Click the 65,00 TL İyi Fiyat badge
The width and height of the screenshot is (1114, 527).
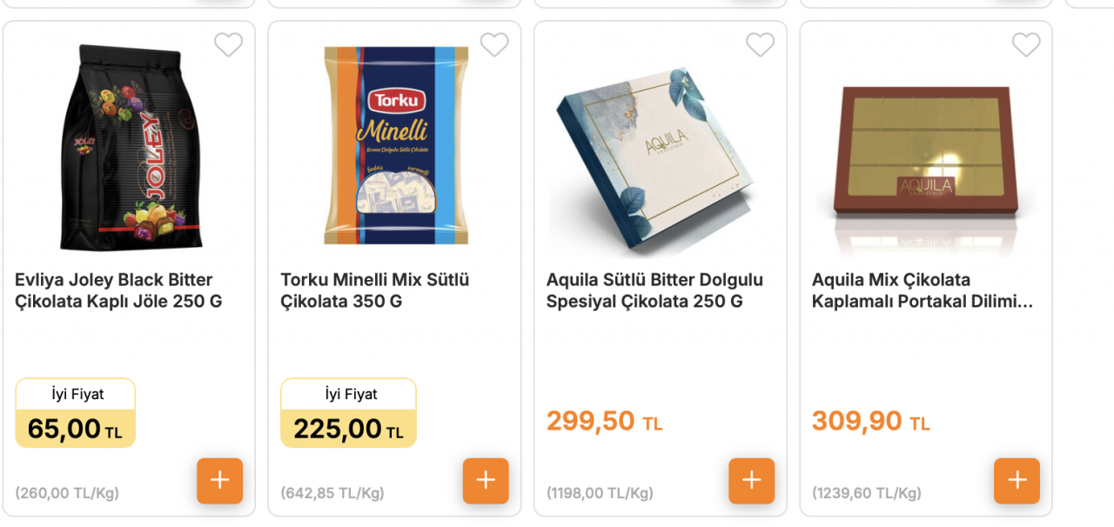coord(76,413)
